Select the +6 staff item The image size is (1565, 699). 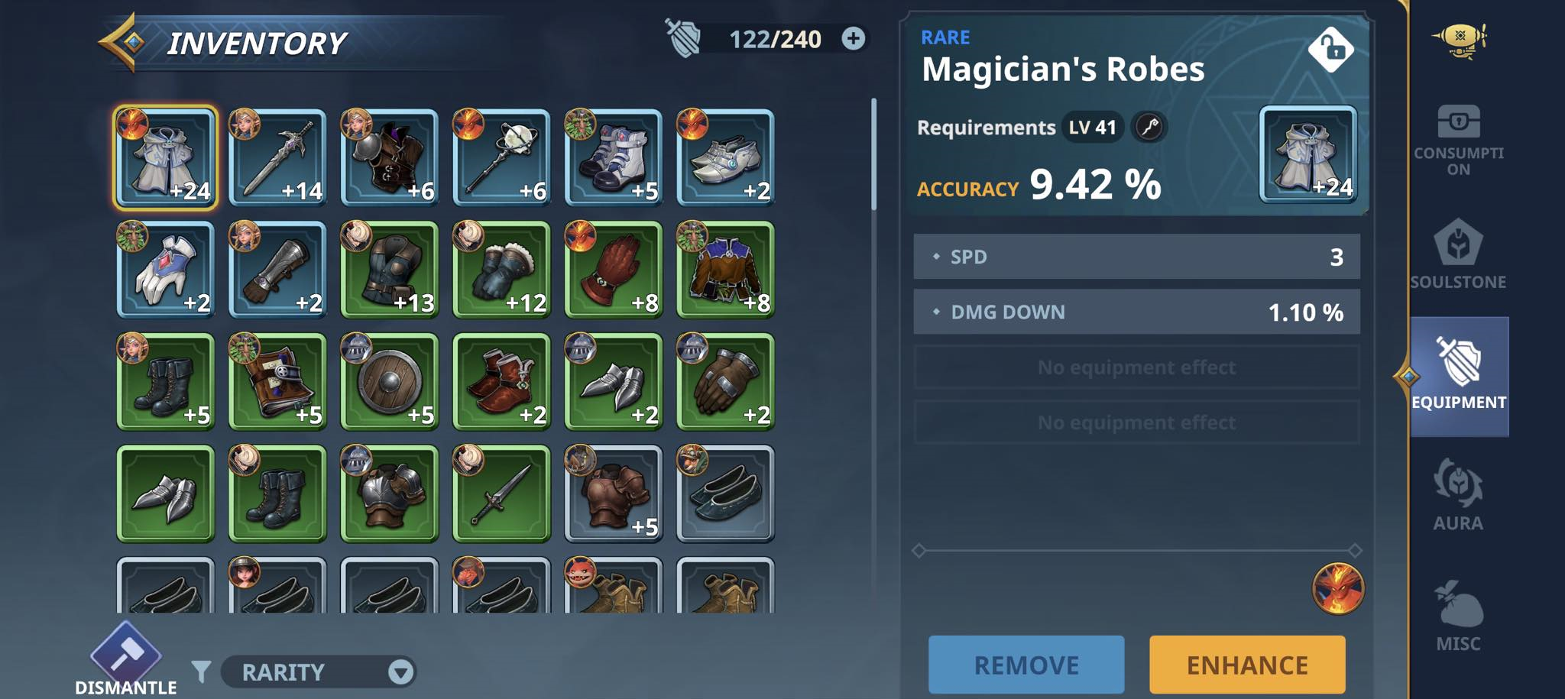click(501, 158)
